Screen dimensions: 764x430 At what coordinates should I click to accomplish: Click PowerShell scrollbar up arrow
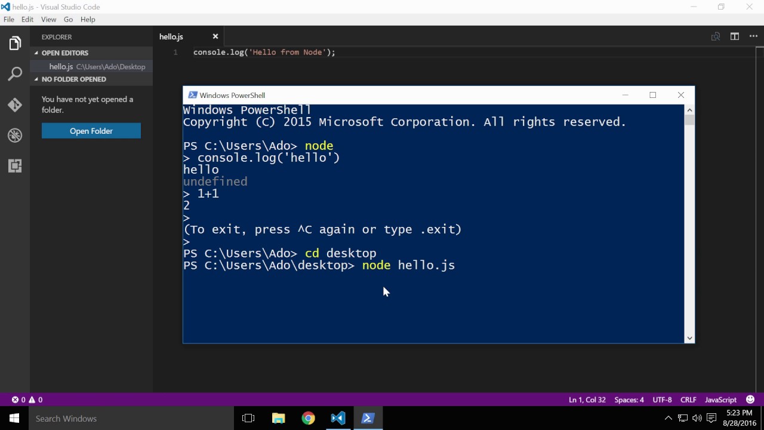point(689,109)
